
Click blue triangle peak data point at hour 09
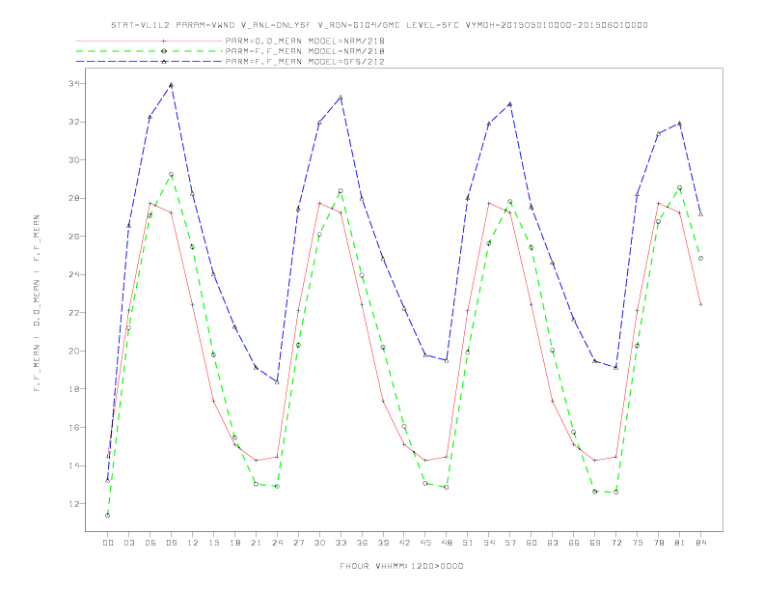pos(171,85)
